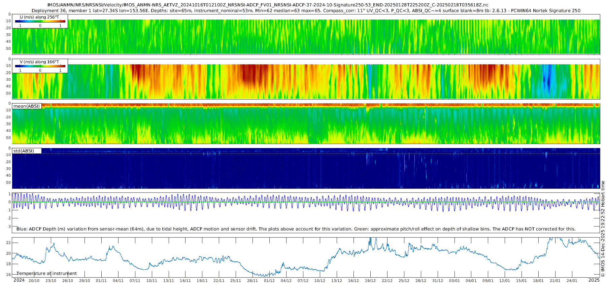Click the NetCDF file path title text

pyautogui.click(x=268, y=5)
